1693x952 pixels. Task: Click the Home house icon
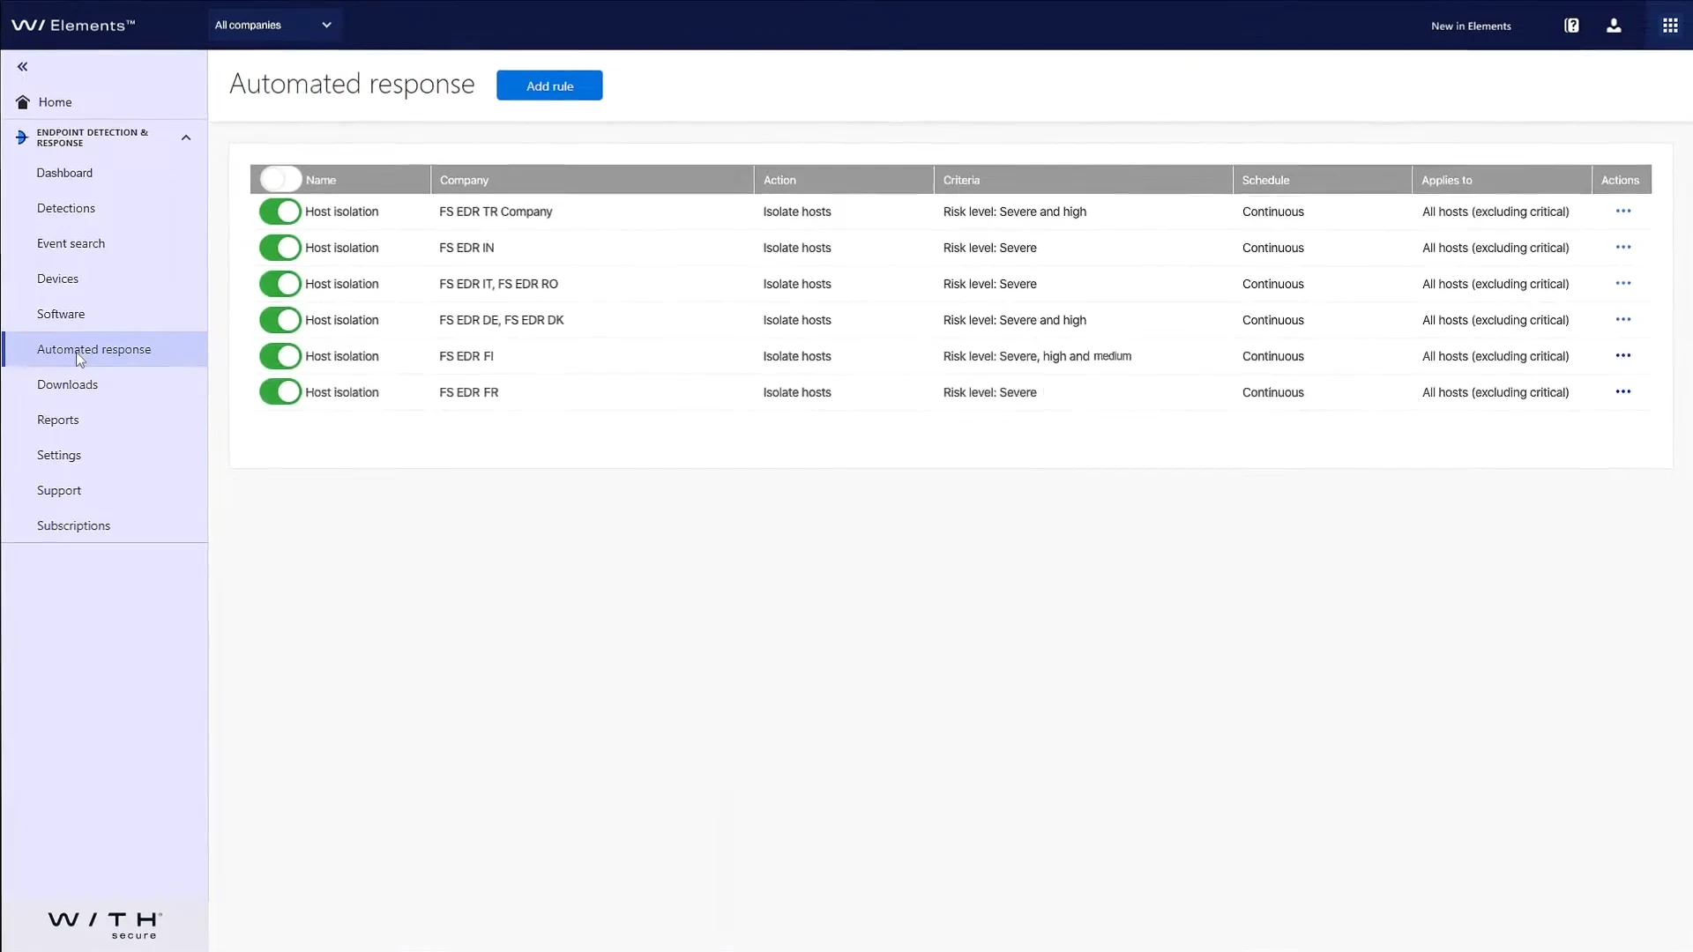[23, 102]
